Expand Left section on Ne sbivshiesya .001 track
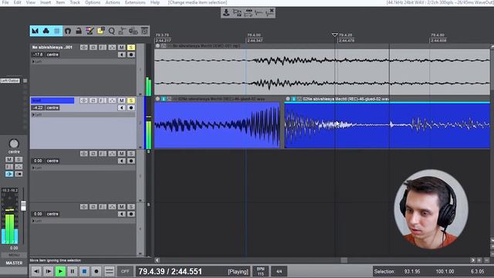 pos(33,62)
